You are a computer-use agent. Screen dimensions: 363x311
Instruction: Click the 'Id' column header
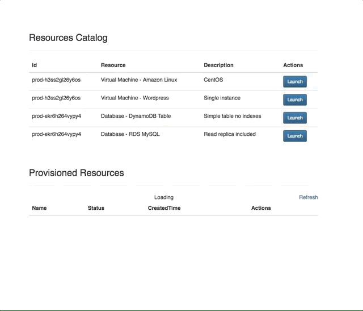[34, 65]
